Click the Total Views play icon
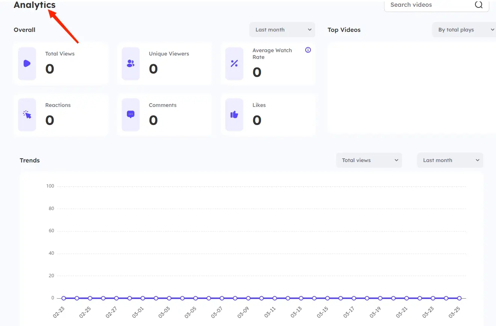Screen dimensions: 496x326 pyautogui.click(x=27, y=63)
